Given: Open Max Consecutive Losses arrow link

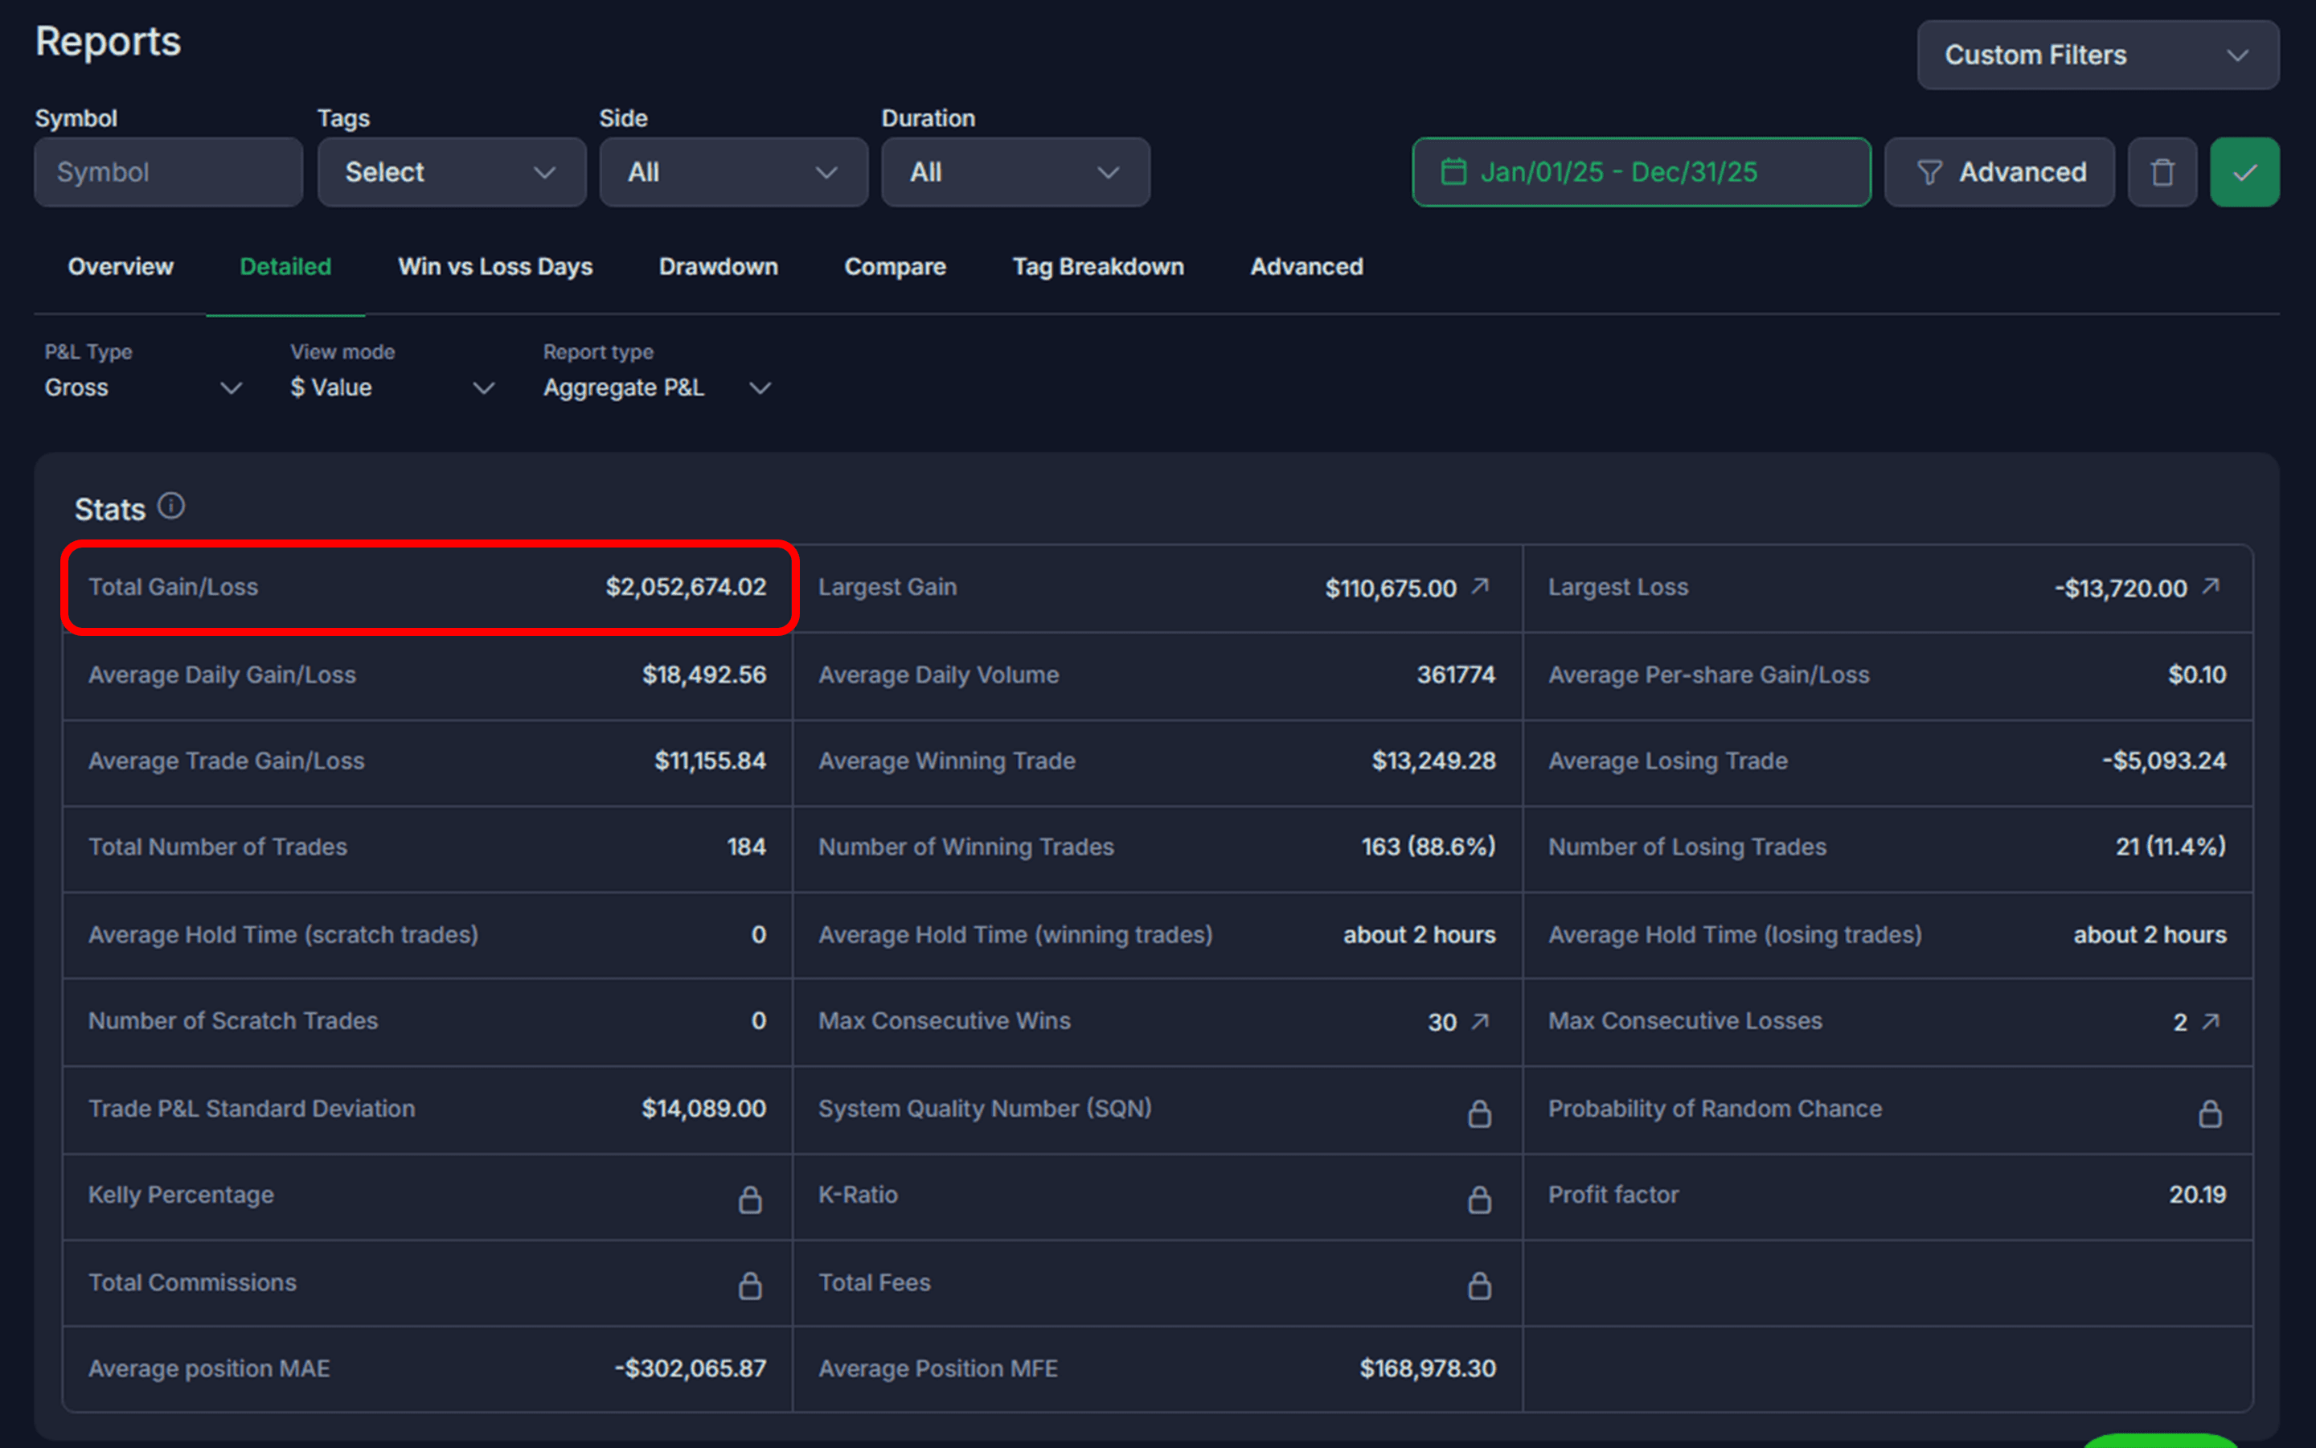Looking at the screenshot, I should 2210,1021.
